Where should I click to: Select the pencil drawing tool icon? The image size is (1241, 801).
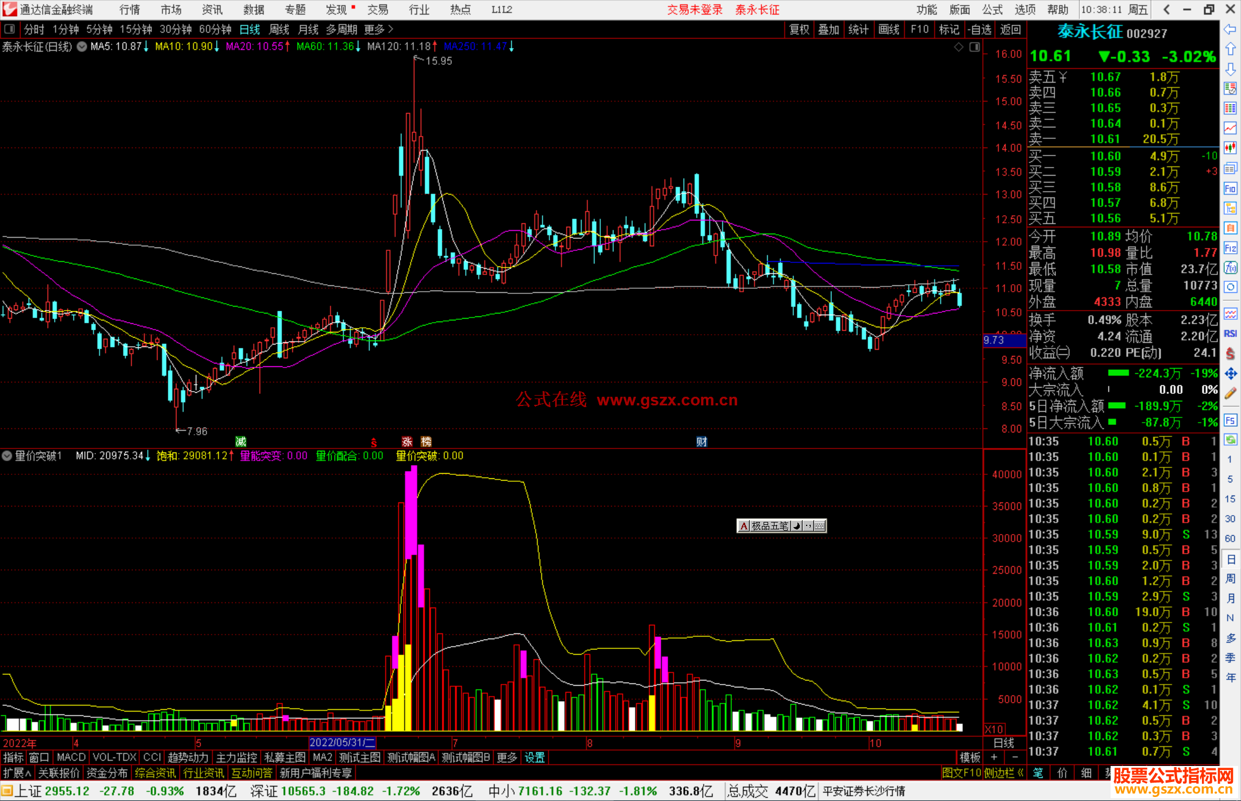point(1230,394)
